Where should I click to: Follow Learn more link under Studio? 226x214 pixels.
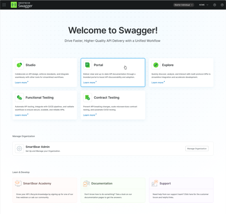22,83
